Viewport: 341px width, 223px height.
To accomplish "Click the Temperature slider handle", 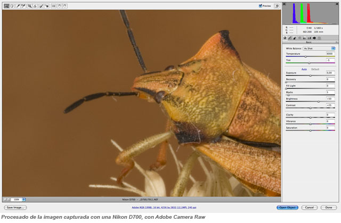I will point(305,56).
